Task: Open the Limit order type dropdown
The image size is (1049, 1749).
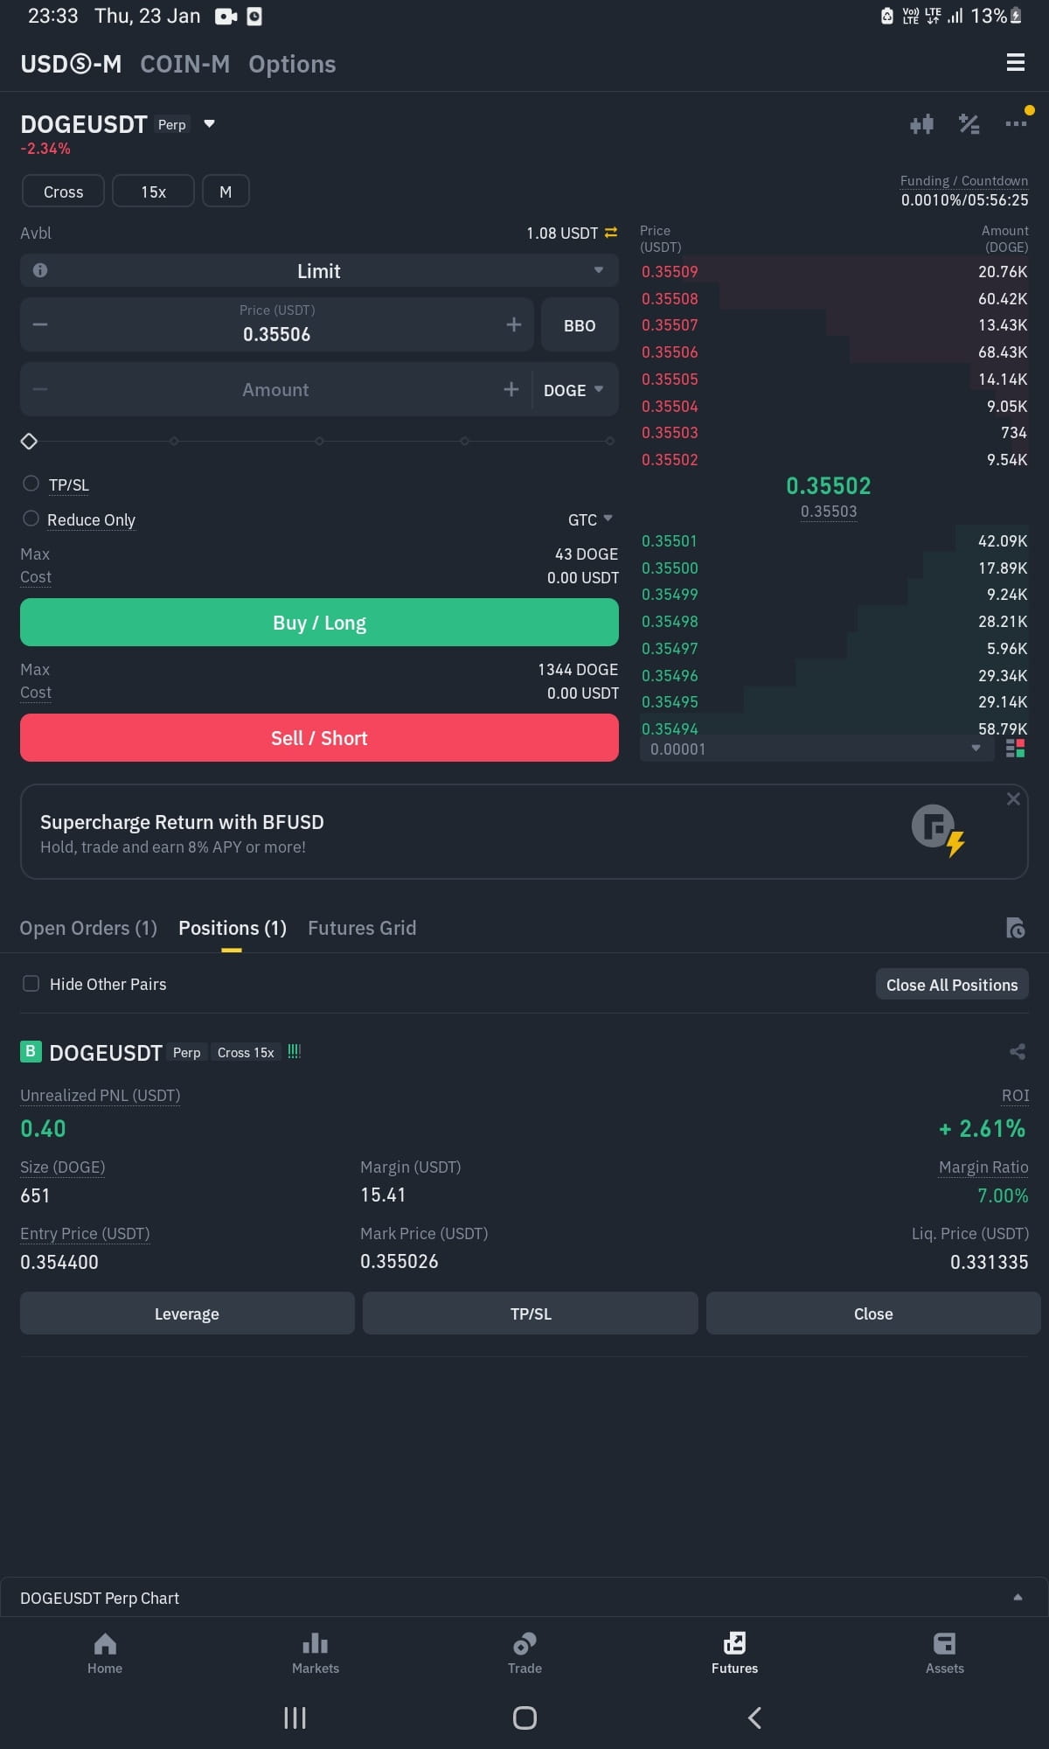Action: pos(319,270)
